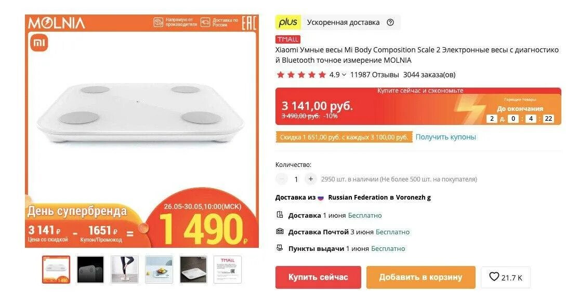The image size is (566, 295).
Task: Click the yellow plus badge icon
Action: (288, 22)
